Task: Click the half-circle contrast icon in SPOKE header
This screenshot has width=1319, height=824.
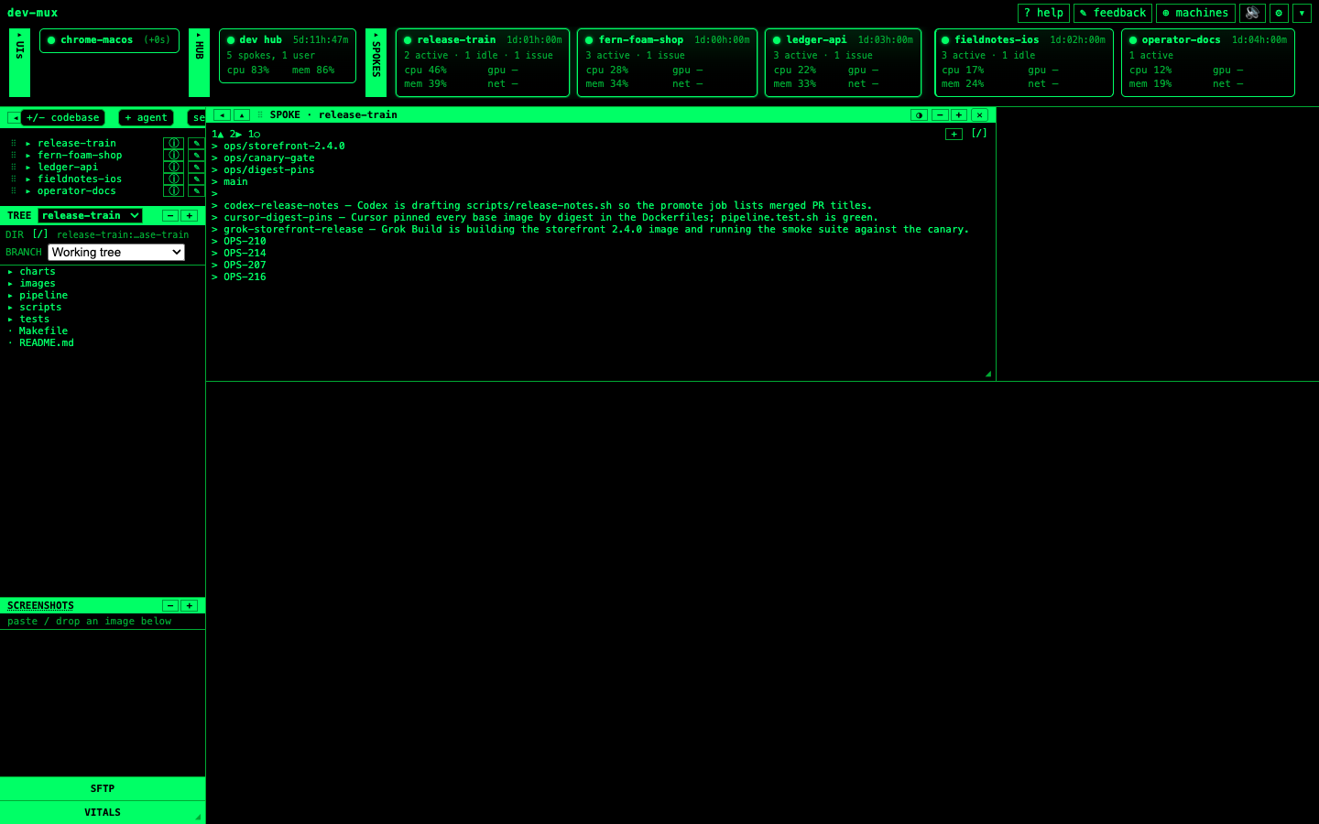Action: (920, 115)
